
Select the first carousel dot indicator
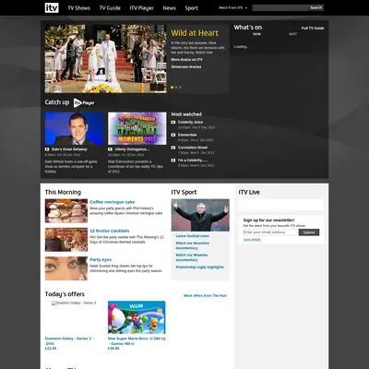coord(173,88)
